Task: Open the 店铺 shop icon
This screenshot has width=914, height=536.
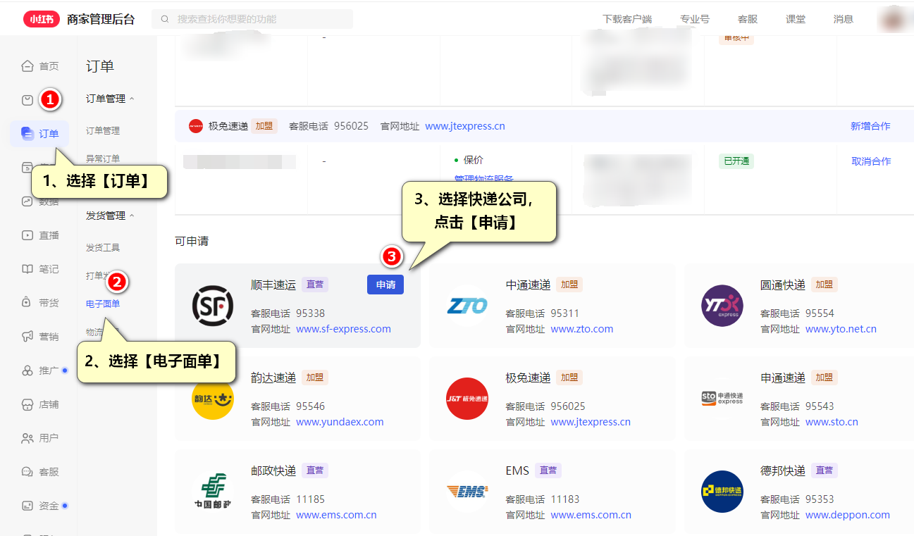Action: coord(27,404)
